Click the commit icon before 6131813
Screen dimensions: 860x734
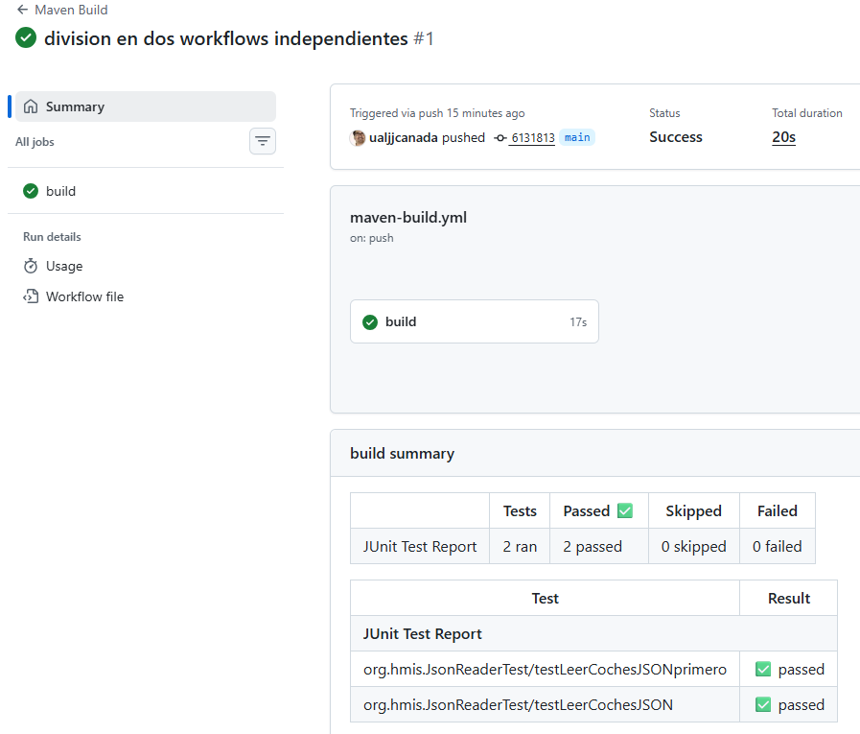pyautogui.click(x=500, y=137)
